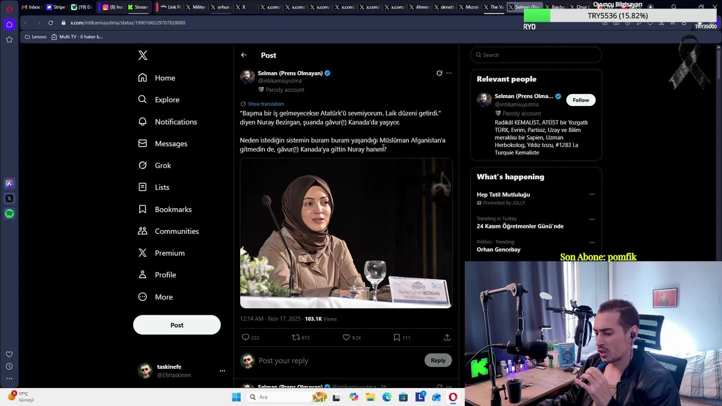Screen dimensions: 722x406
Task: Click the repost icon showing 672
Action: click(295, 337)
